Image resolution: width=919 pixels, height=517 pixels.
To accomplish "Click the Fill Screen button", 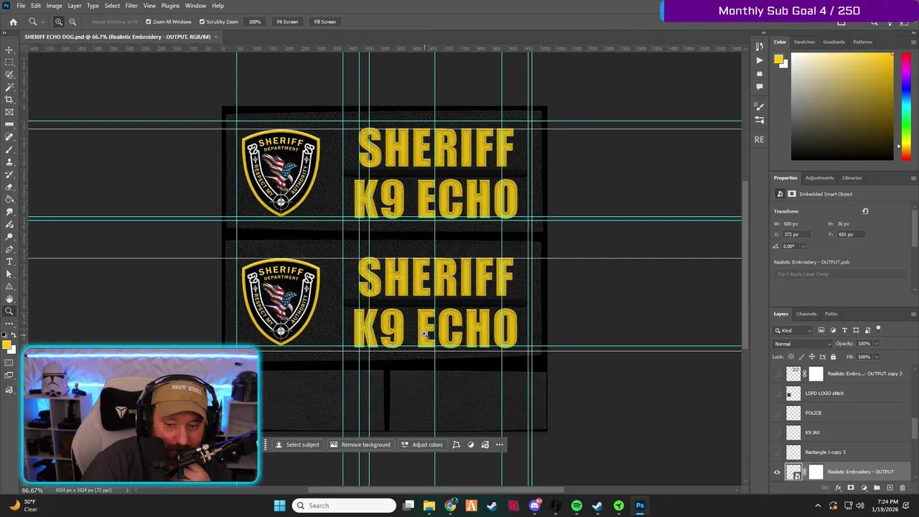I will [x=325, y=22].
